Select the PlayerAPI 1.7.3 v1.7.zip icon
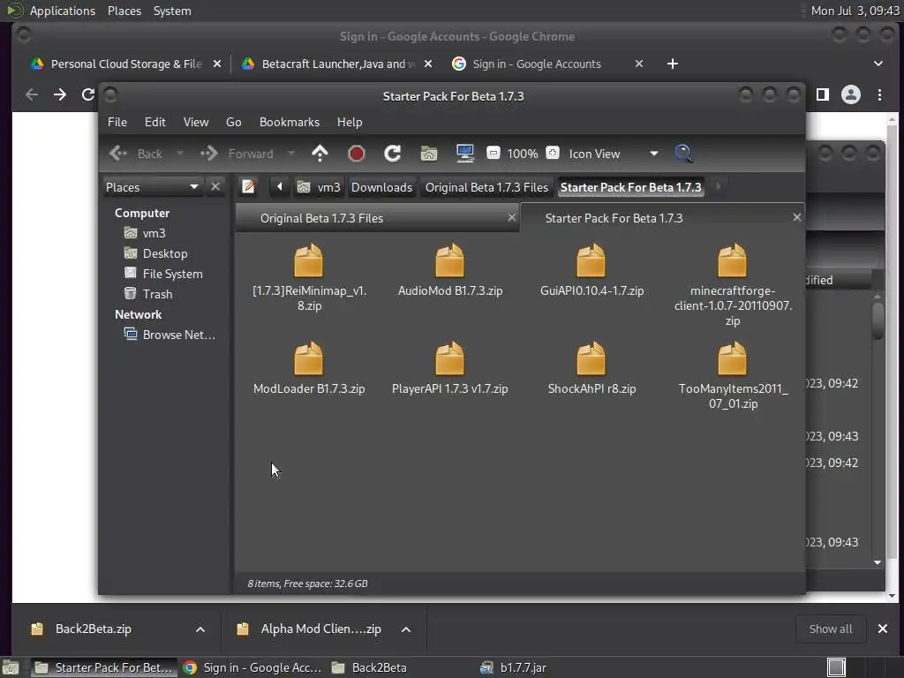904x678 pixels. [449, 358]
